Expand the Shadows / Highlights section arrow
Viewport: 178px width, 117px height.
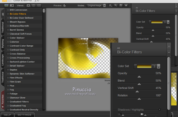tap(159, 110)
